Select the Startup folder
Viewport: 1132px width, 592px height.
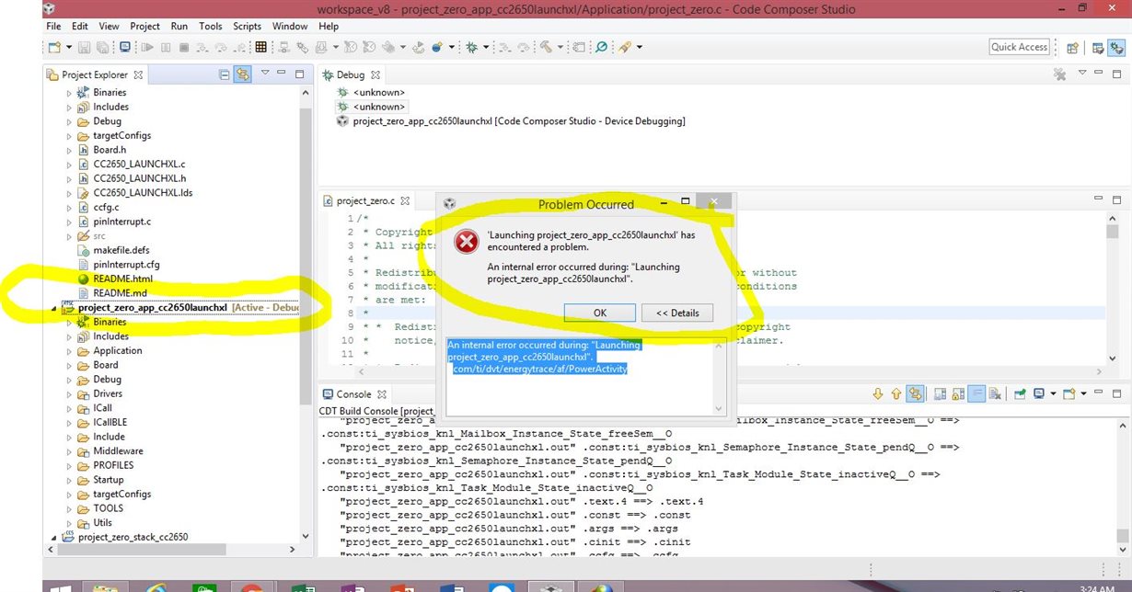pyautogui.click(x=108, y=480)
